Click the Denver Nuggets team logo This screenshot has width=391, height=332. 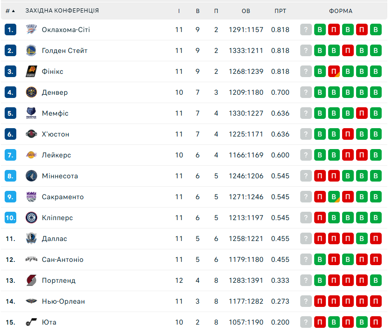pos(31,92)
